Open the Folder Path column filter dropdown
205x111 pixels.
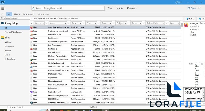[x=163, y=23]
